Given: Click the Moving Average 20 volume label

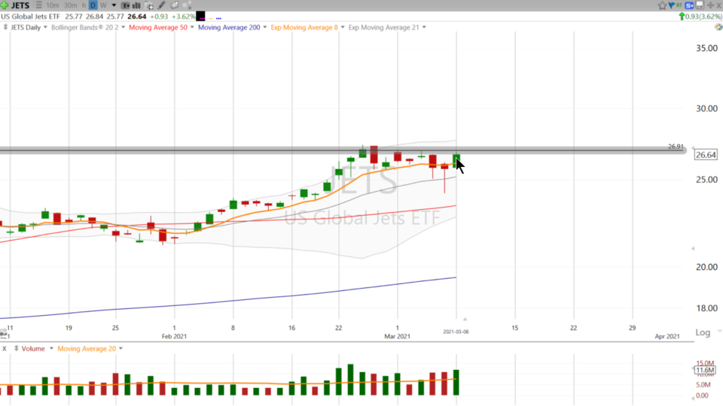Looking at the screenshot, I should (x=87, y=349).
